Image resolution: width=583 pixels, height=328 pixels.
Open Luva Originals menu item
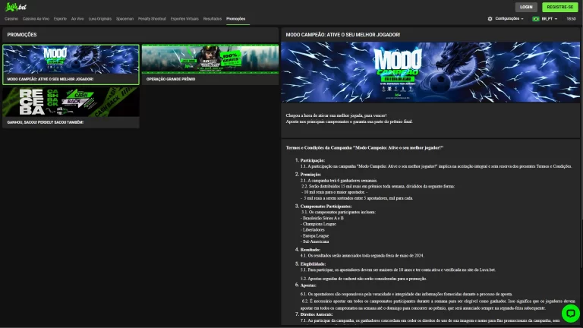(99, 18)
